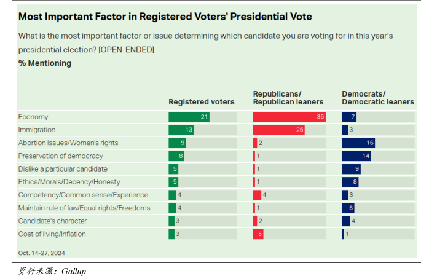
Task: Click the green Immigration bar showing 13
Action: tap(181, 130)
